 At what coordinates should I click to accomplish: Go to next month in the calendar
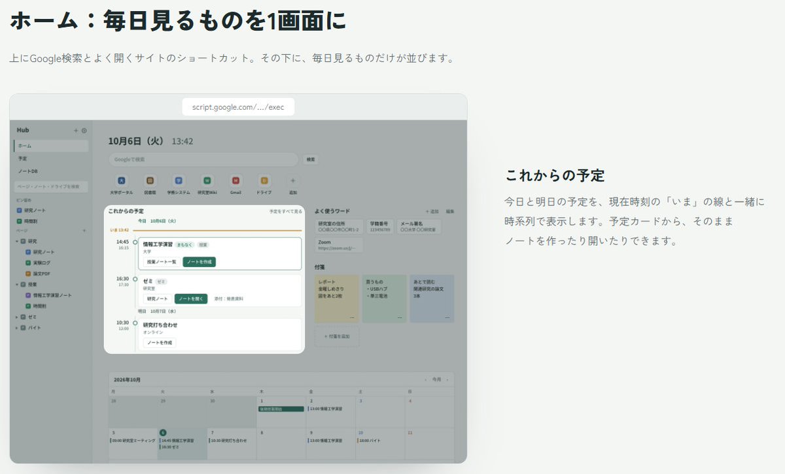pyautogui.click(x=448, y=379)
